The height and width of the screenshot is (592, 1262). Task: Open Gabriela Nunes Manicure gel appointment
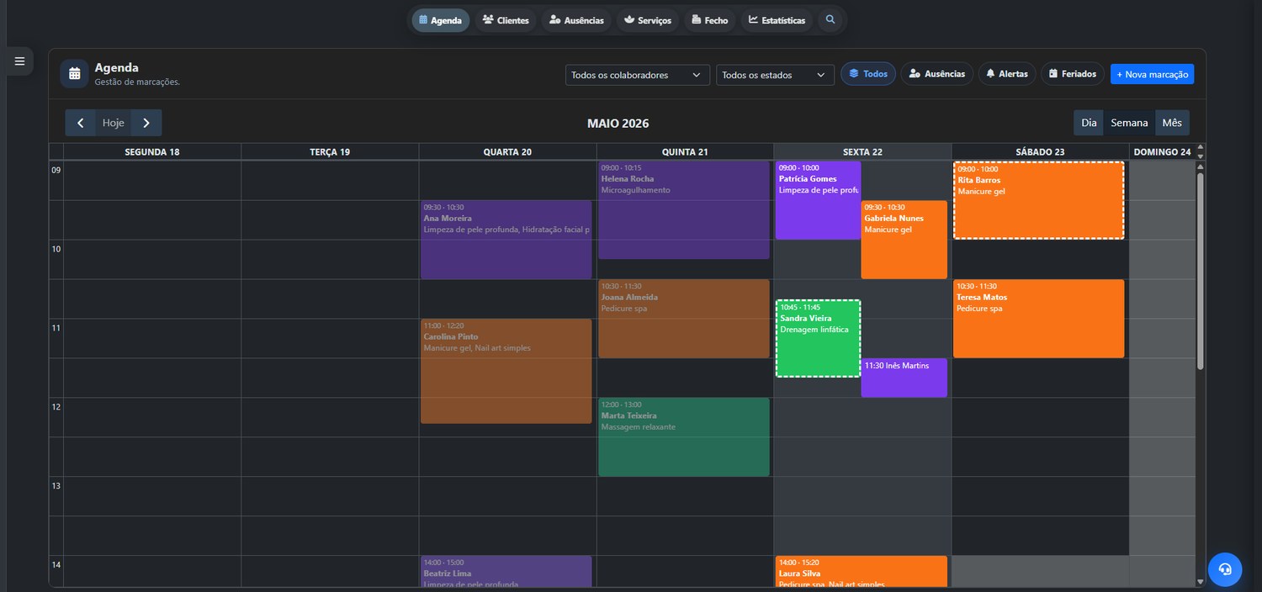tap(904, 240)
